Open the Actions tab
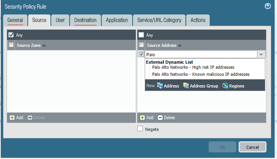The image size is (277, 159). click(x=198, y=20)
